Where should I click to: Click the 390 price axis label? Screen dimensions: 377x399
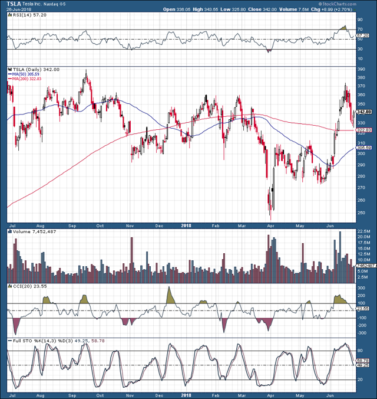(x=361, y=69)
